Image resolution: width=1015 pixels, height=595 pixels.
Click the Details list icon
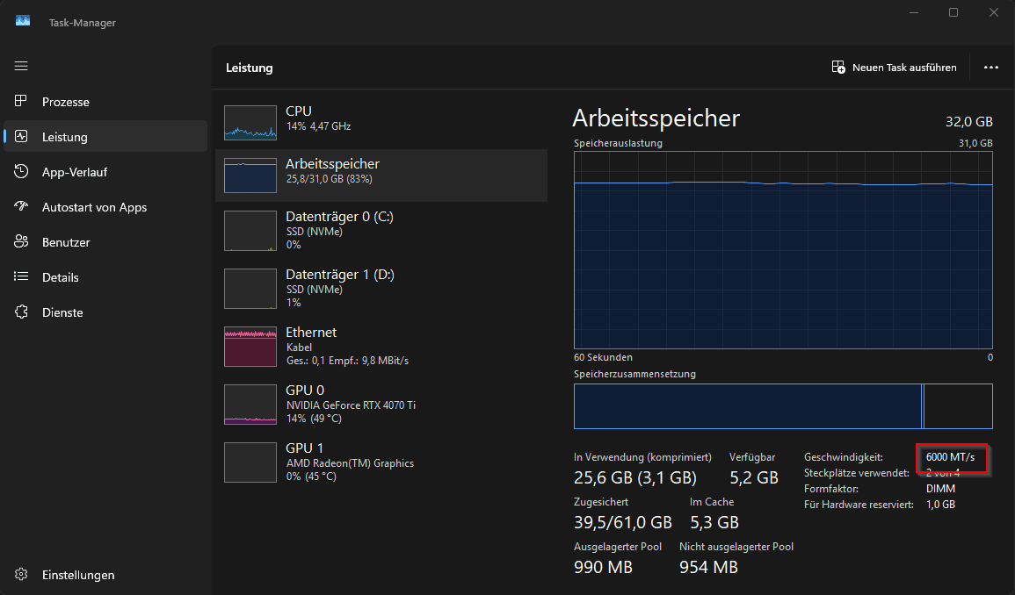click(x=22, y=277)
